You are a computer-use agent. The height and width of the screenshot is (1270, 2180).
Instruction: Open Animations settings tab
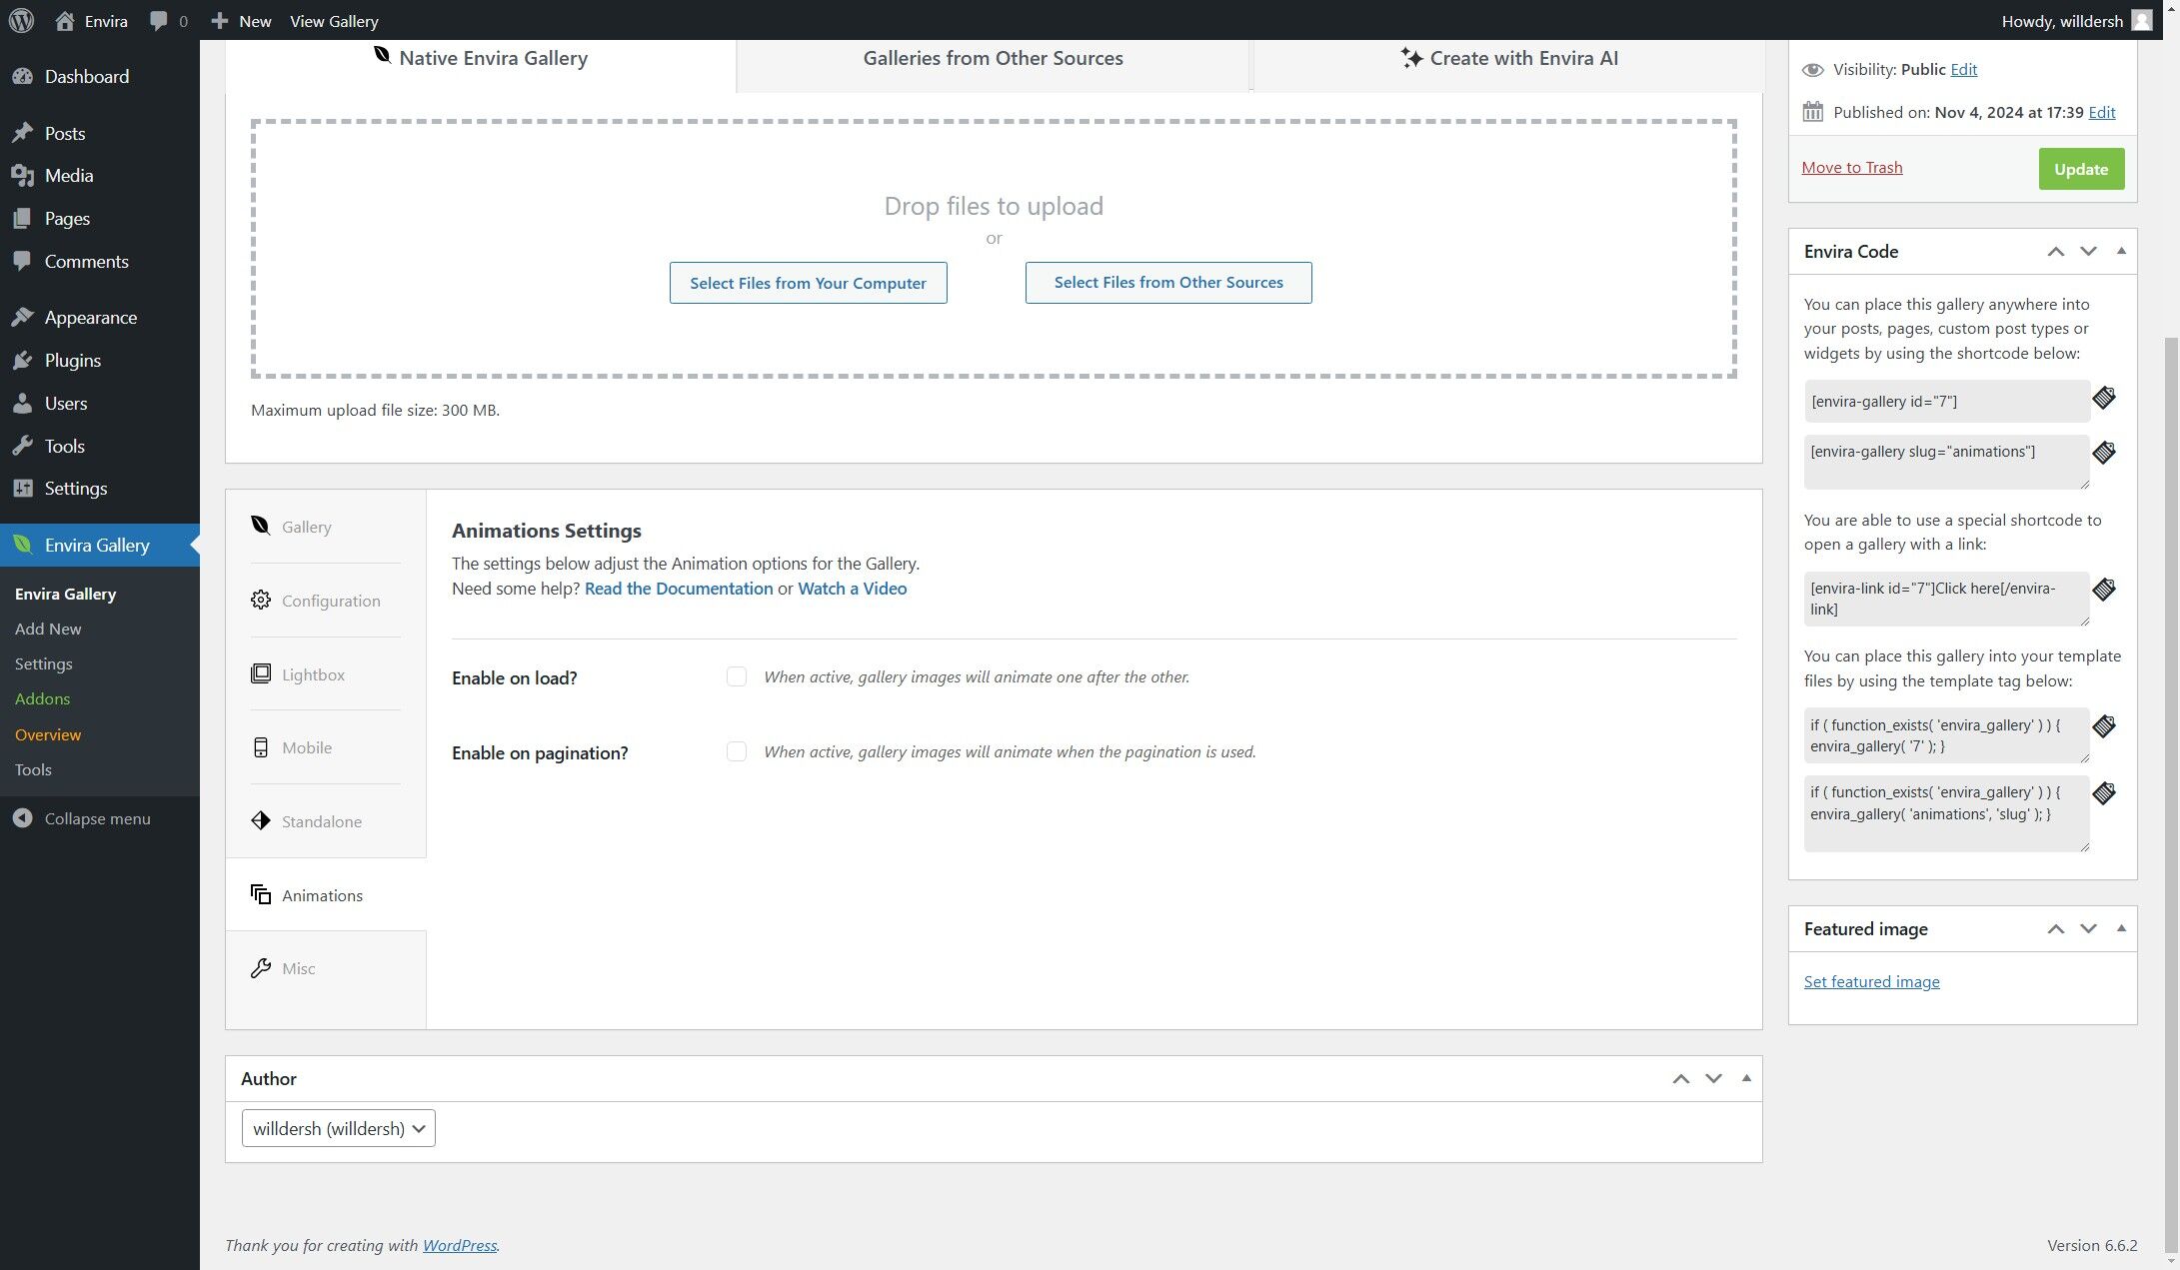[326, 895]
